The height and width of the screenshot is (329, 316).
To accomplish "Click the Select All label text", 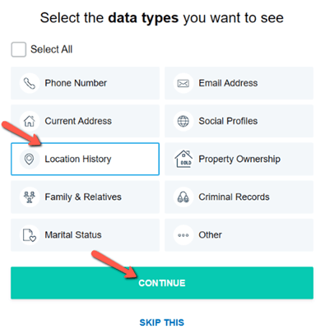I will [52, 49].
